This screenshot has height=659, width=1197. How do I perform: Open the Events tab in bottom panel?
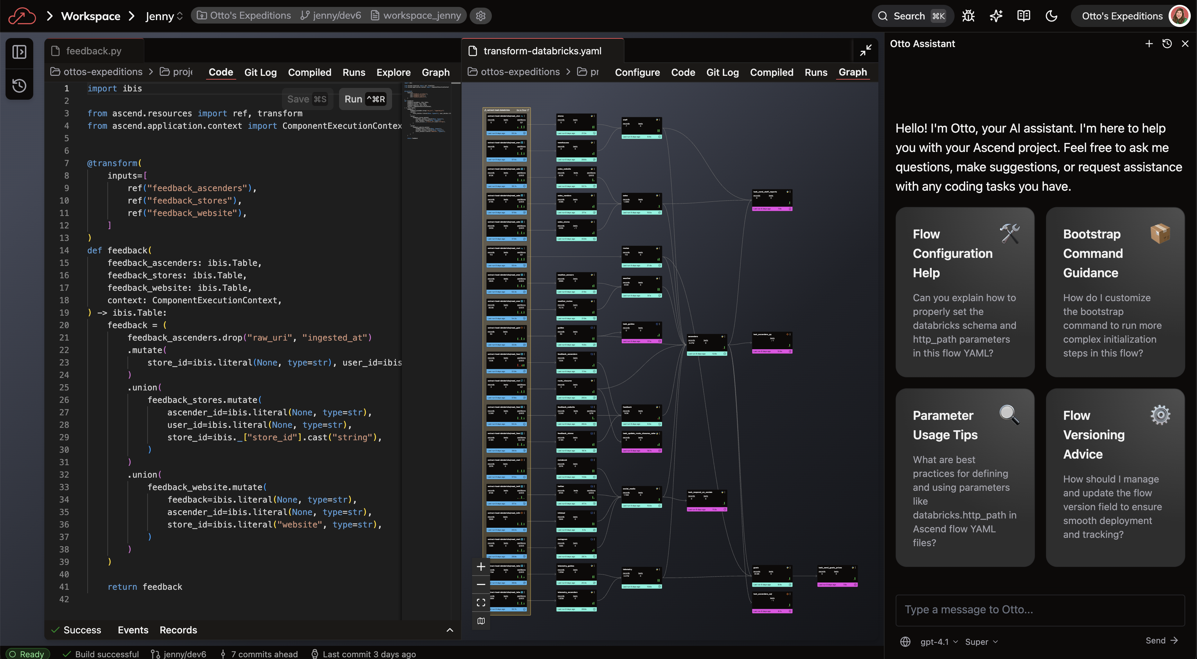133,630
